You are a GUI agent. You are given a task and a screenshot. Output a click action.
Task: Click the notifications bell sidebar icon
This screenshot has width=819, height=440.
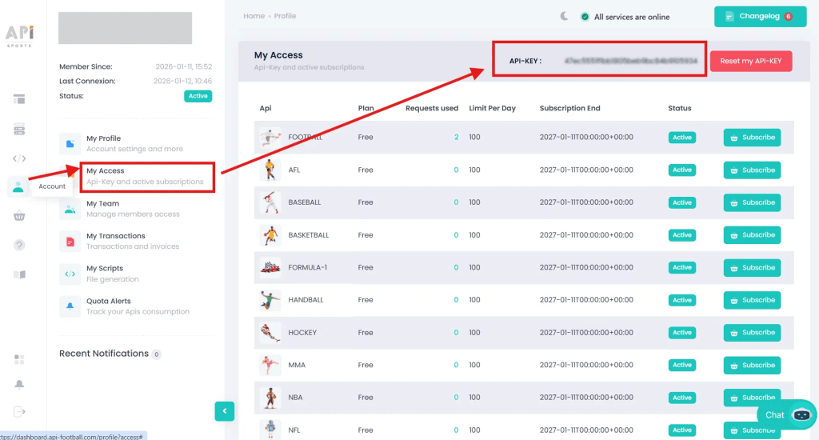[x=20, y=384]
